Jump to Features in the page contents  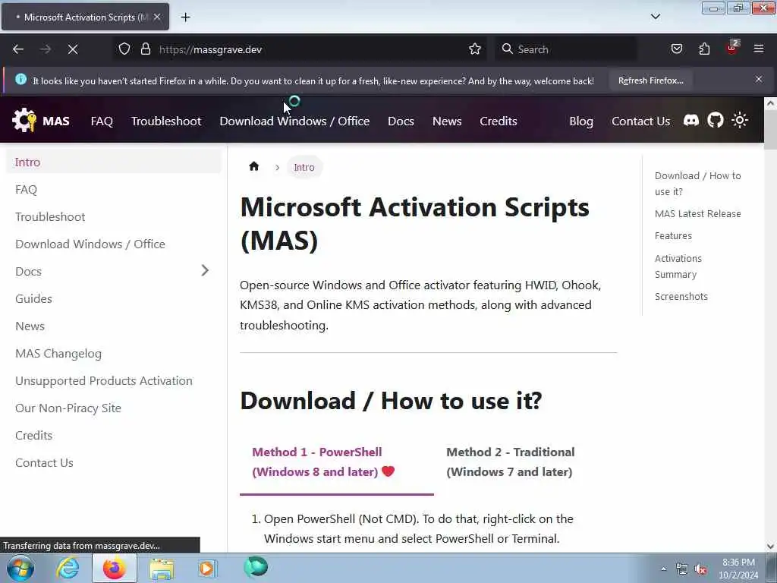(673, 235)
